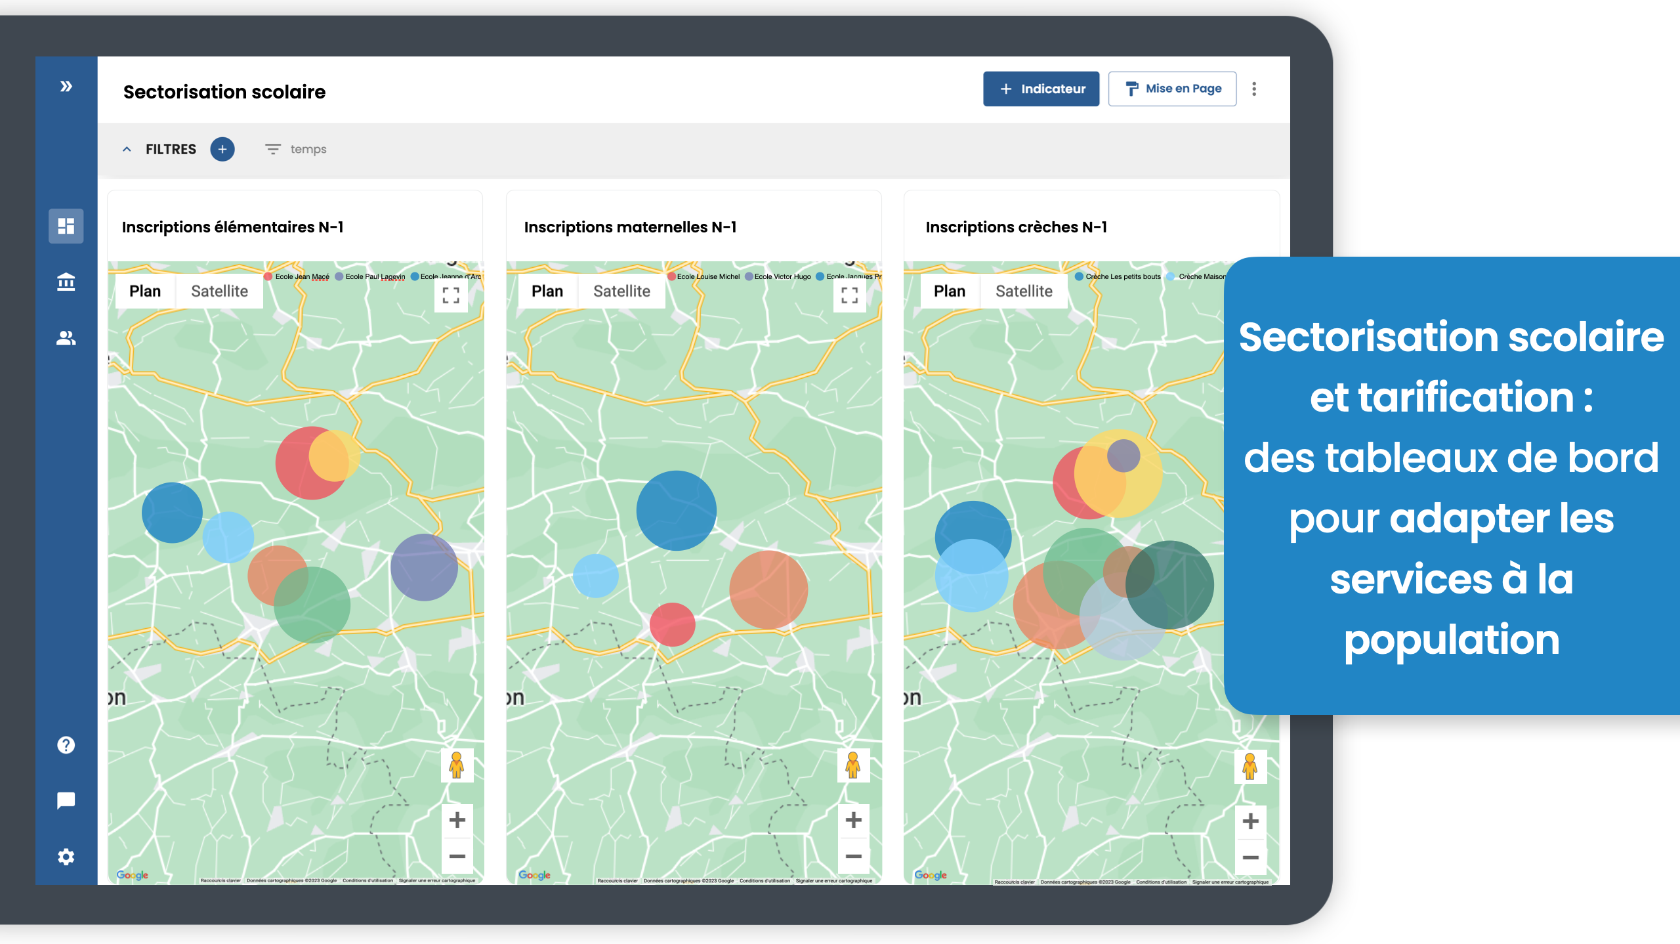Open the dashboard grid icon in sidebar

(66, 226)
